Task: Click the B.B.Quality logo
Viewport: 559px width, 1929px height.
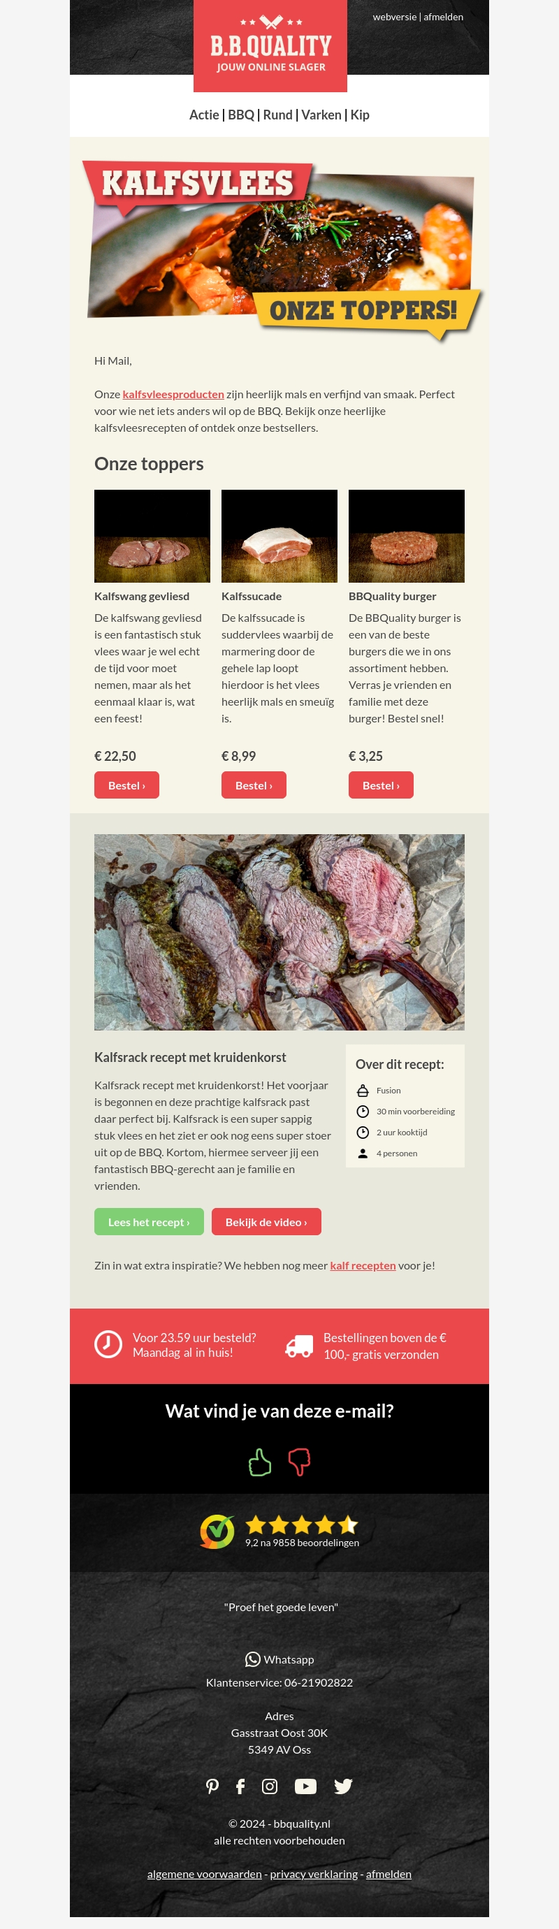Action: 270,45
